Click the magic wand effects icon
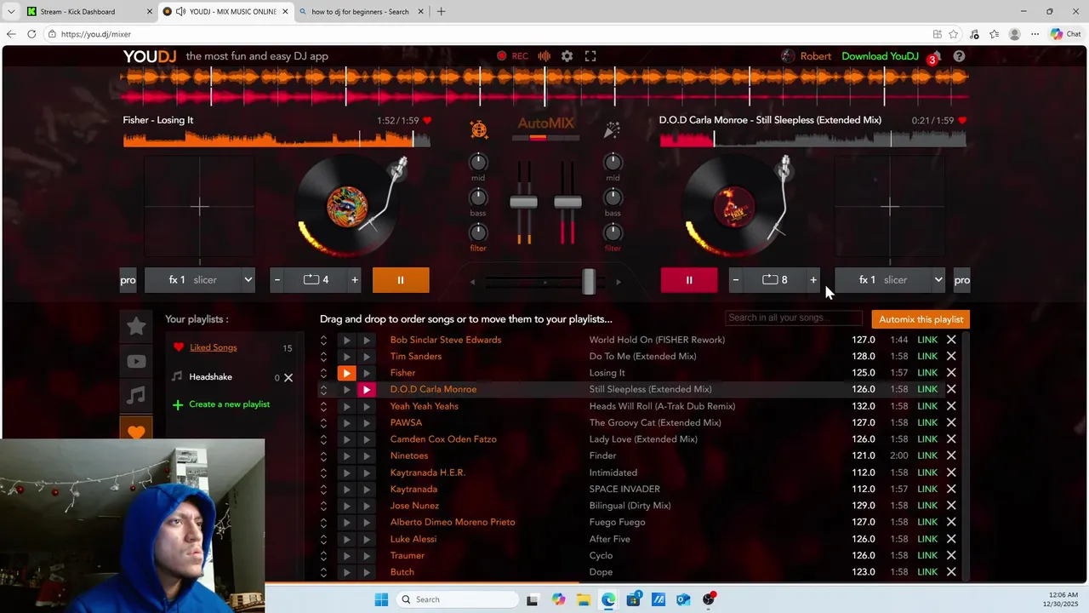 [612, 129]
